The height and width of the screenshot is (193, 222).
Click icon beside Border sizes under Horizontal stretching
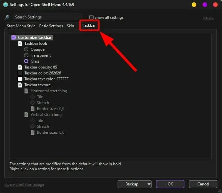[x=33, y=109]
